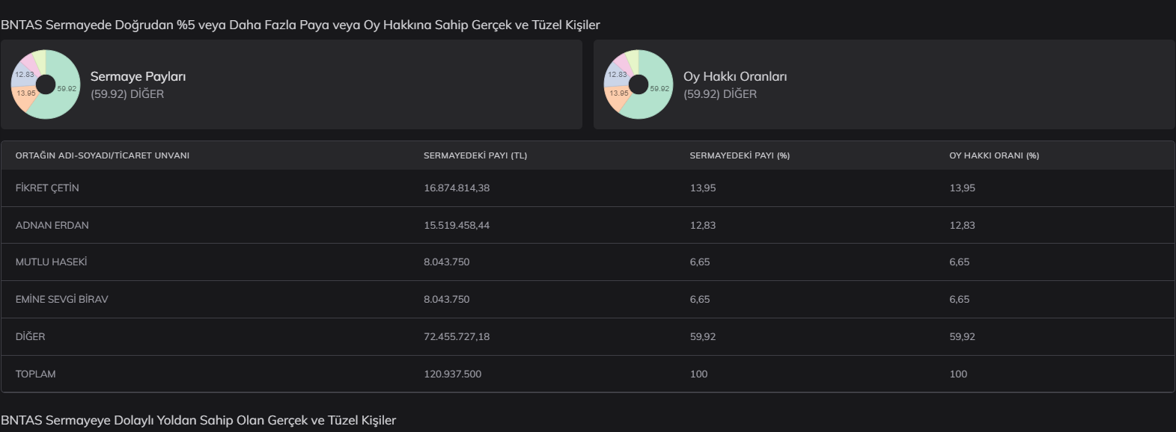Click the Sermayedeki Payı (TL) column header

tap(475, 155)
